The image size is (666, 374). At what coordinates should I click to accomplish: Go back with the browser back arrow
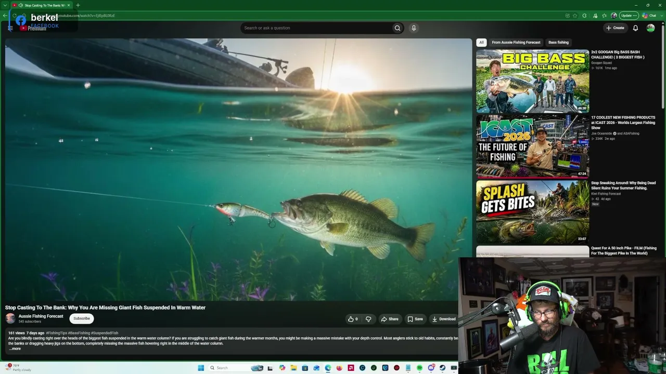coord(5,16)
